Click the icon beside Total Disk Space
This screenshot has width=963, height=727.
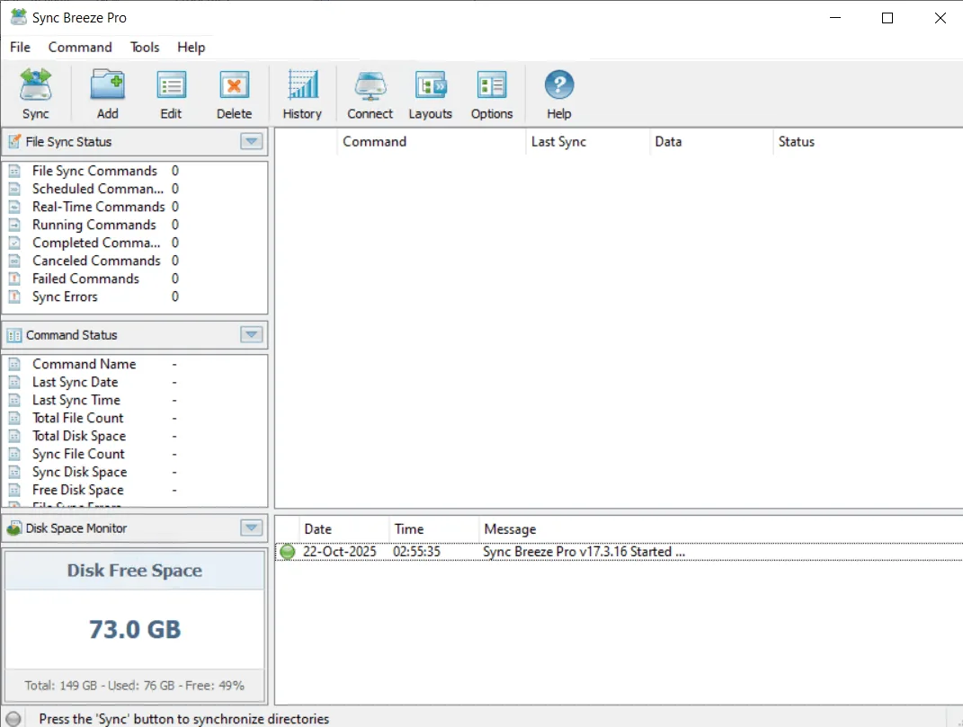click(14, 436)
